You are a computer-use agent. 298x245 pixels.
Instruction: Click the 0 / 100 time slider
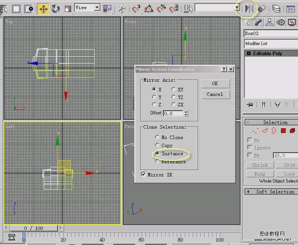[x=34, y=228]
